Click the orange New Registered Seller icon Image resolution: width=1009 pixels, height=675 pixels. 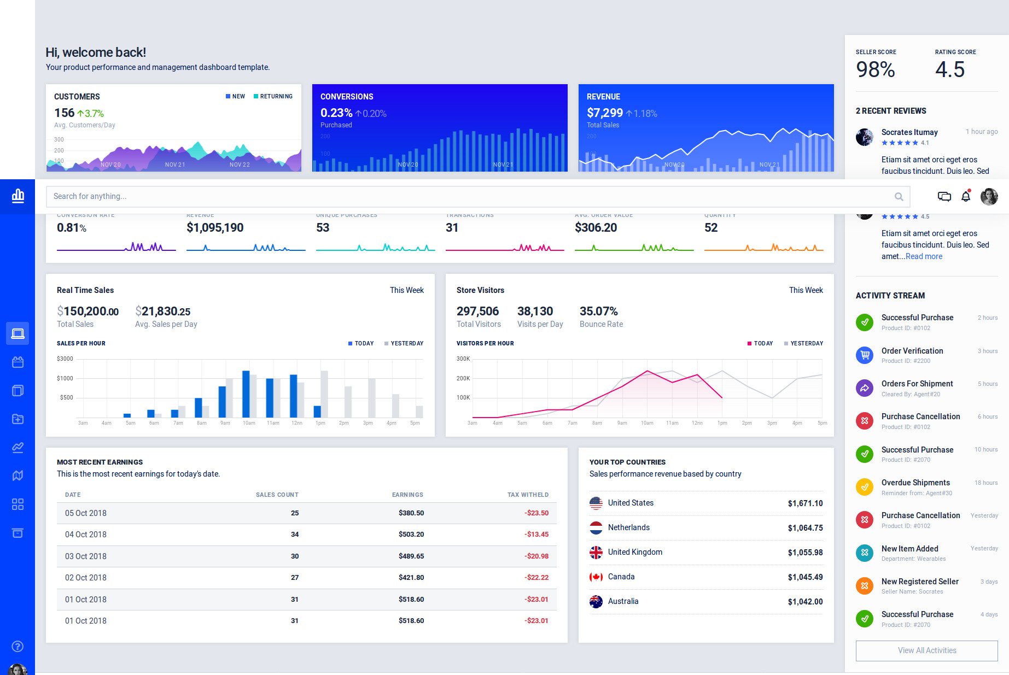[865, 586]
